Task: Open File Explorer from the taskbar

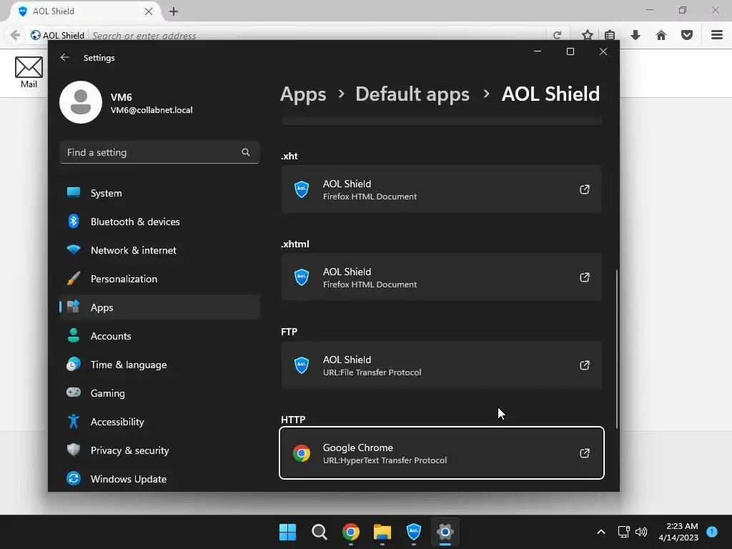Action: [x=382, y=532]
